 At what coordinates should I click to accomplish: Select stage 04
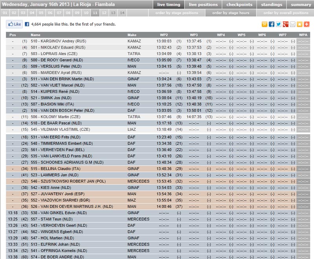[x=32, y=13]
